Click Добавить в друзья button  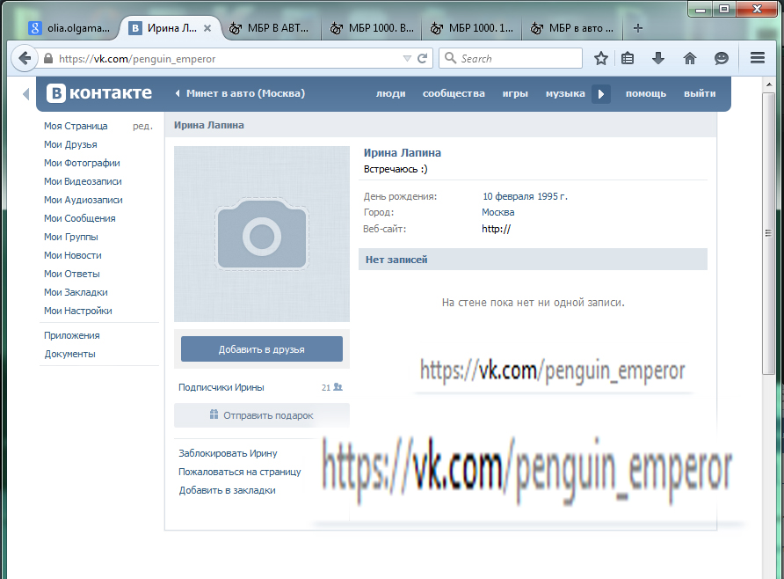click(x=262, y=349)
